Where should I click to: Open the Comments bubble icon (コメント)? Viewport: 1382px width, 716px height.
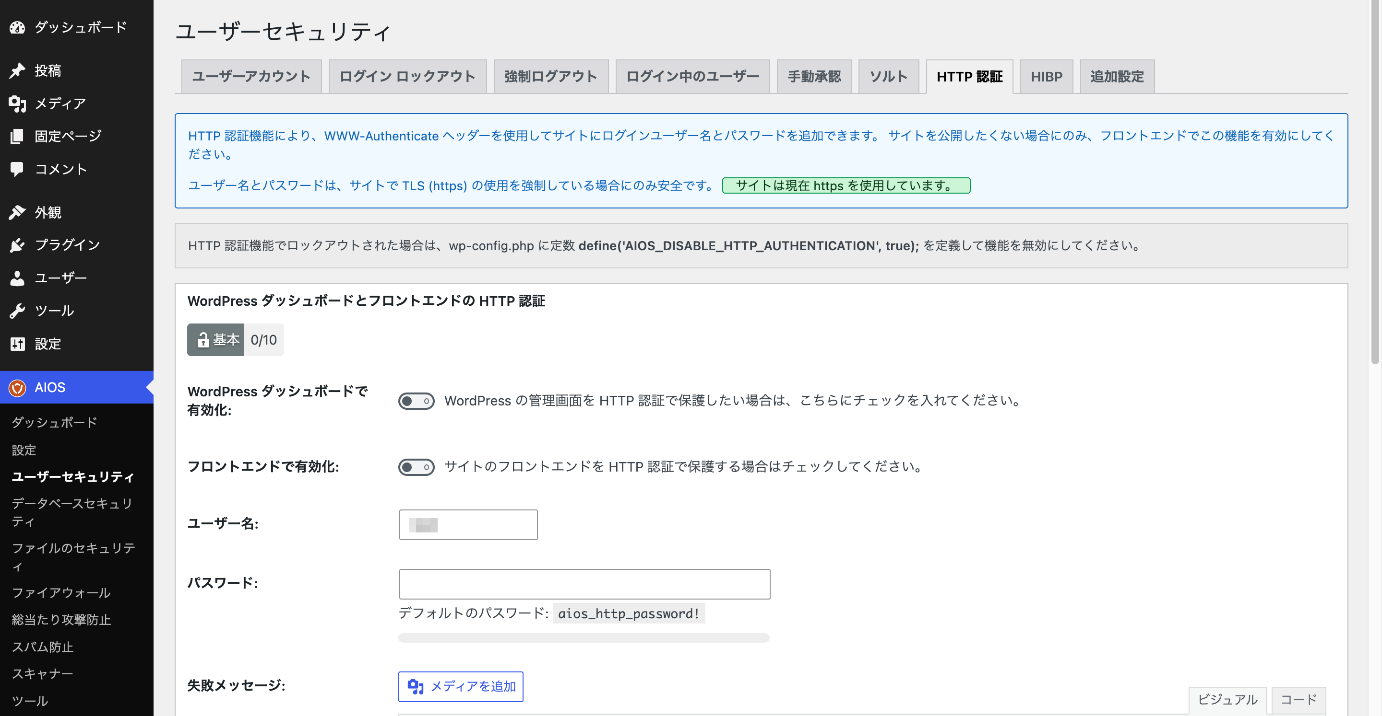point(17,169)
